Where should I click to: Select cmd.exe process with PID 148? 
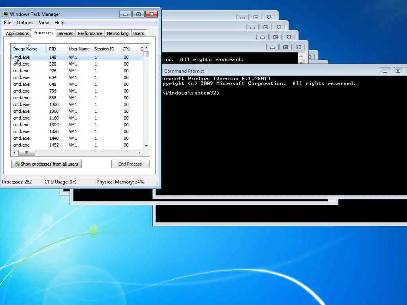coord(77,57)
